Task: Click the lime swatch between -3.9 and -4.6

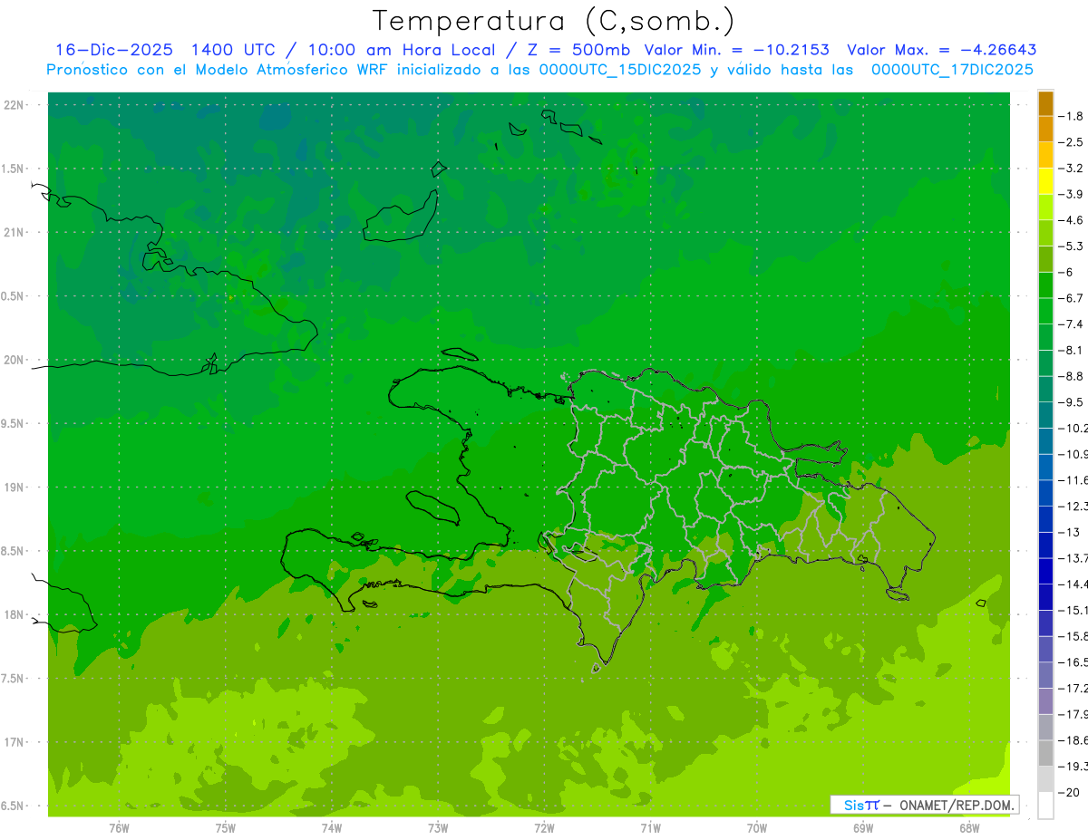Action: [x=1045, y=208]
